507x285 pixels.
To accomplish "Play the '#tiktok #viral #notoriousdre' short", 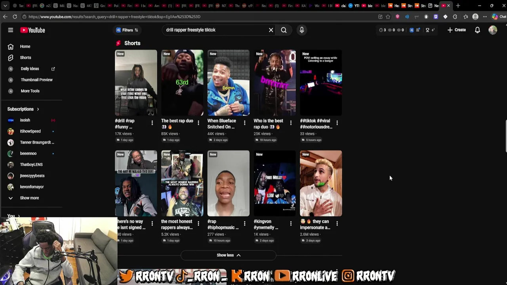I will coord(321,83).
